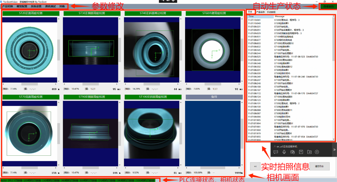The width and height of the screenshot is (337, 182).
Task: Click ST70 panel vertical scrollbar thumb
Action: 59,133
